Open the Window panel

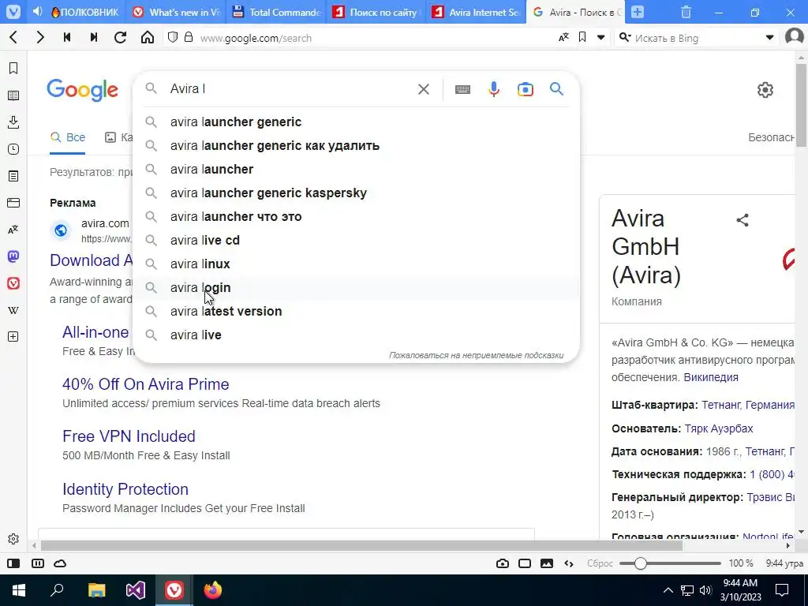coord(13,203)
